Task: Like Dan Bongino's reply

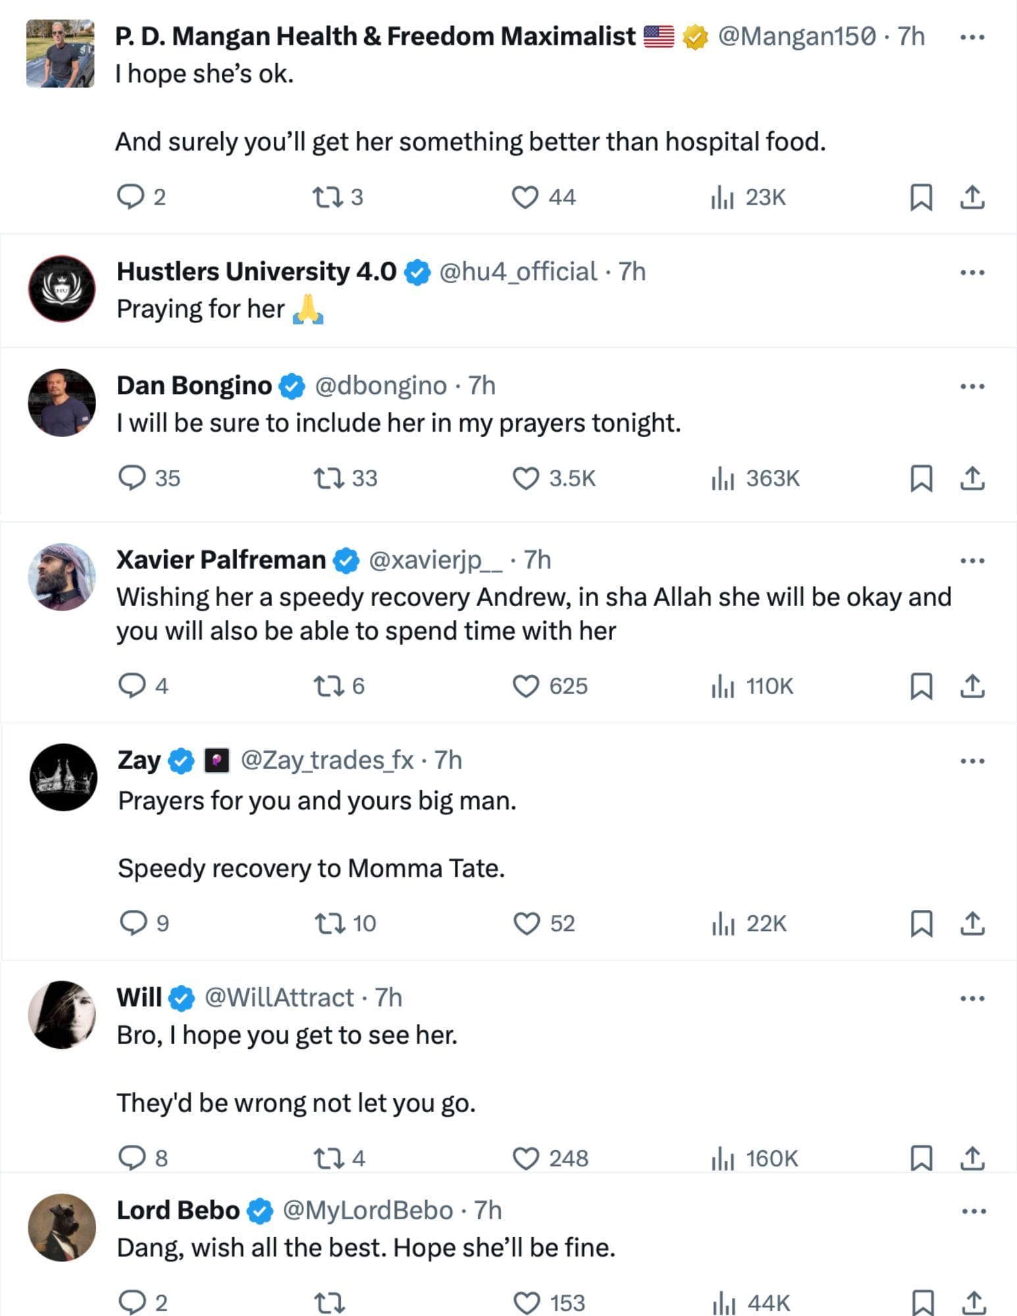Action: pos(526,479)
